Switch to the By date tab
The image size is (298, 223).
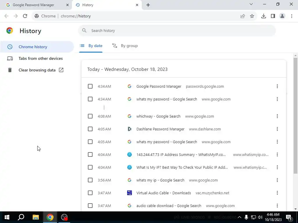pyautogui.click(x=91, y=46)
